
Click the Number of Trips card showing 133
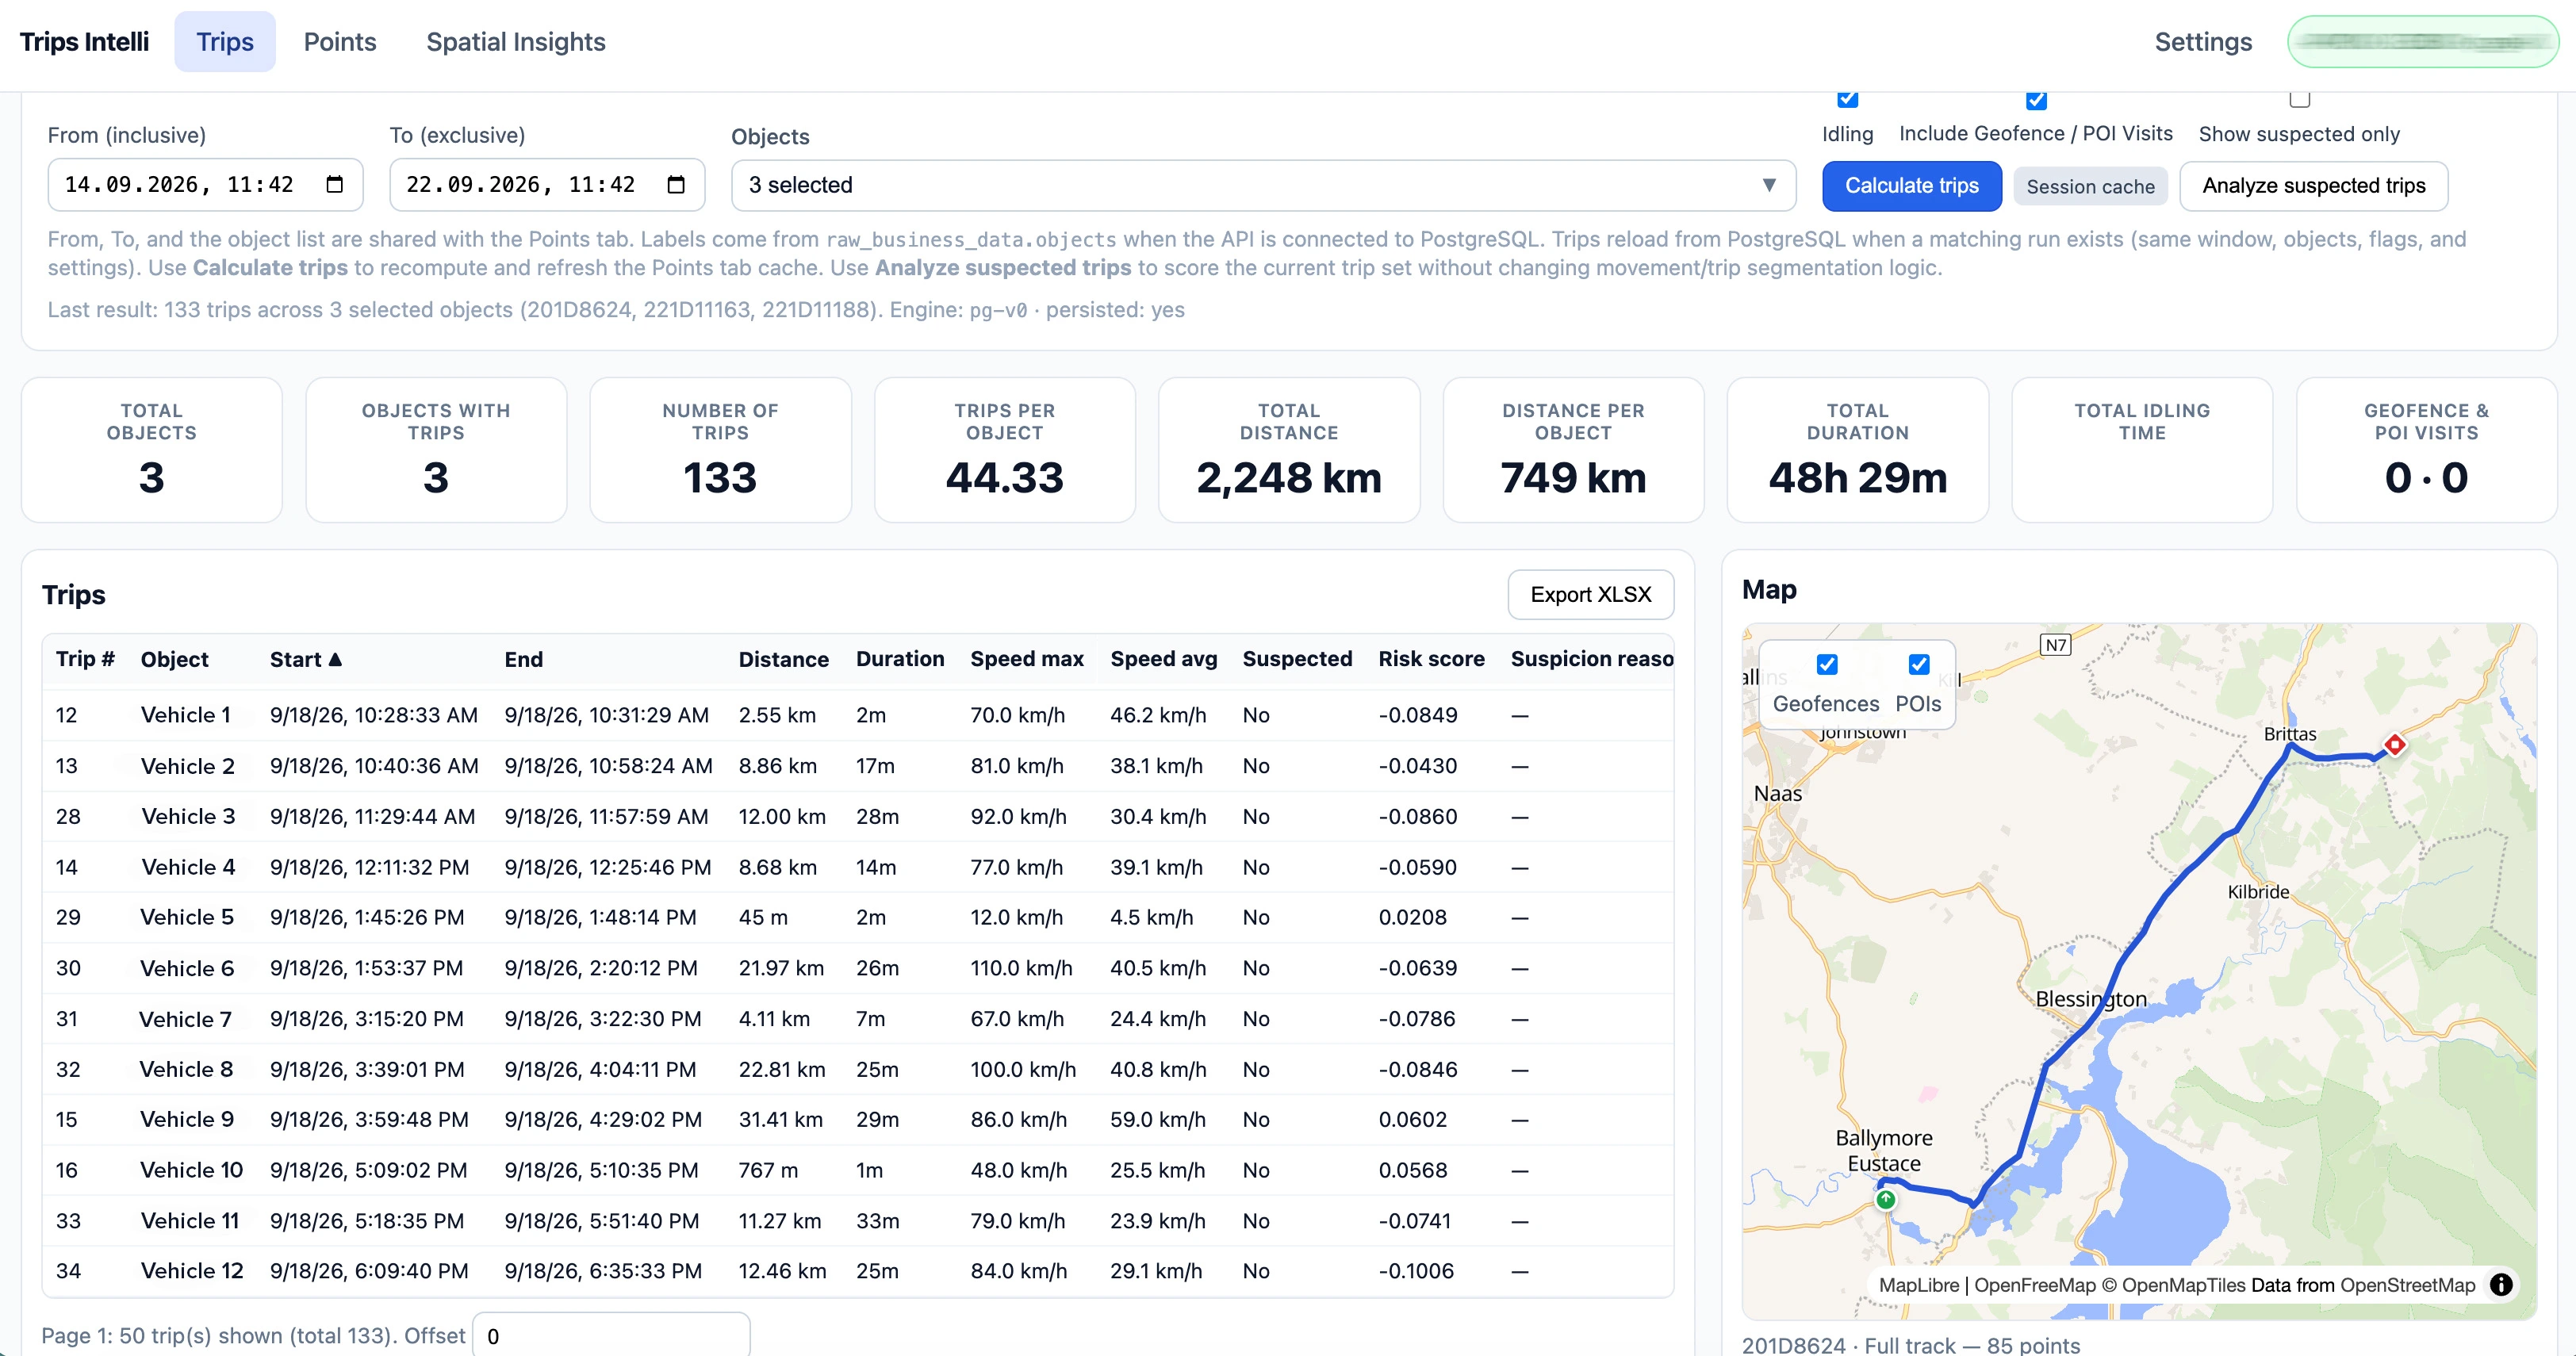pos(720,450)
